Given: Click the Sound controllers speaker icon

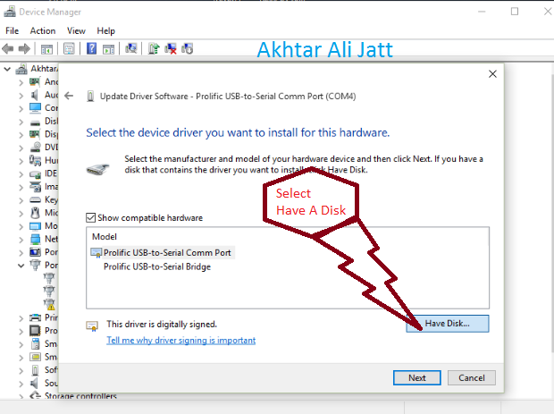Looking at the screenshot, I should coord(34,384).
